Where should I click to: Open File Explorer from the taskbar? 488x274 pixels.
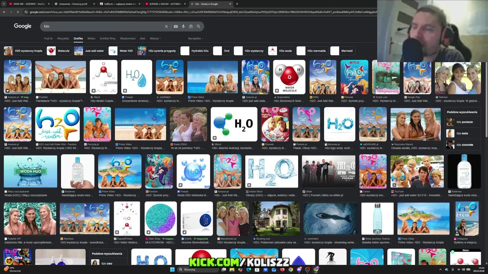coord(231,269)
